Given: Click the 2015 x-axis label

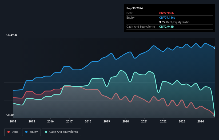Looking at the screenshot, I should point(32,121).
